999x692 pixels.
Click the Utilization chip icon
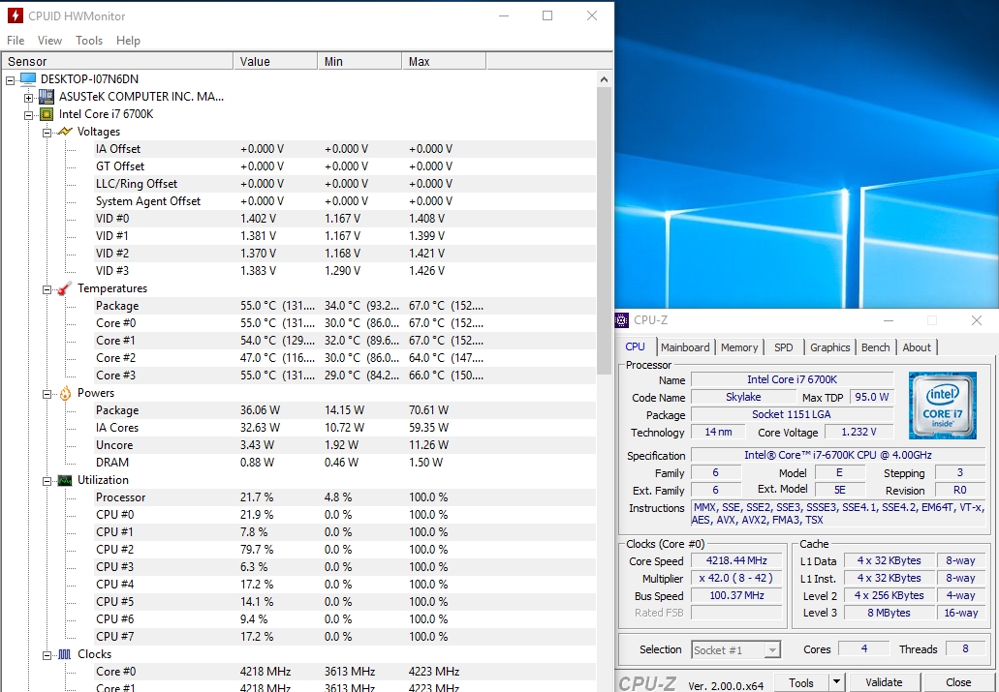tap(65, 480)
